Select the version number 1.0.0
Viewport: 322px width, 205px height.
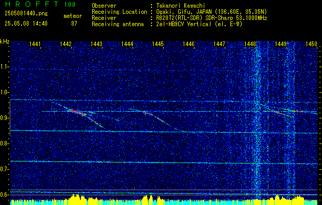click(70, 5)
